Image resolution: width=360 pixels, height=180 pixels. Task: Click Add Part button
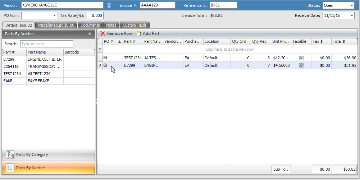(x=148, y=33)
